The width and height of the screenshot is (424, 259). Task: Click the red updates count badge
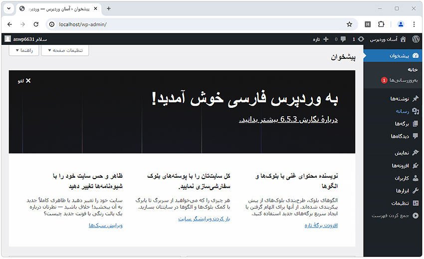(x=384, y=80)
